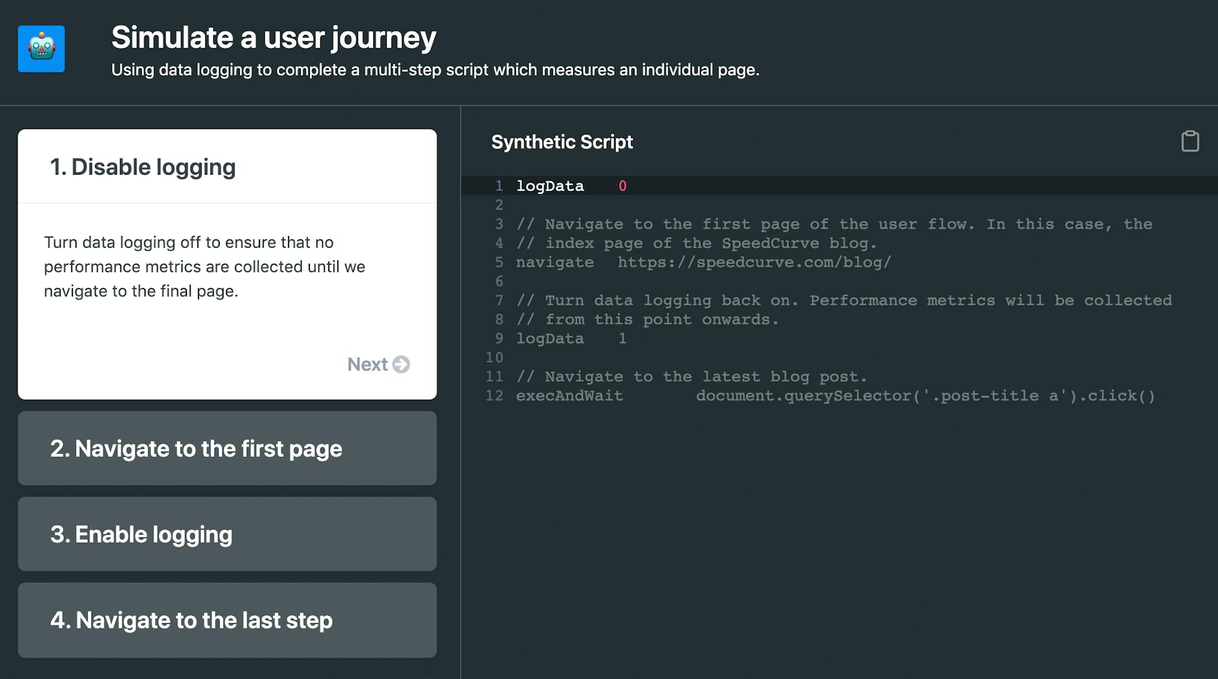The image size is (1218, 679).
Task: Copy script with the clipboard icon
Action: [1190, 141]
